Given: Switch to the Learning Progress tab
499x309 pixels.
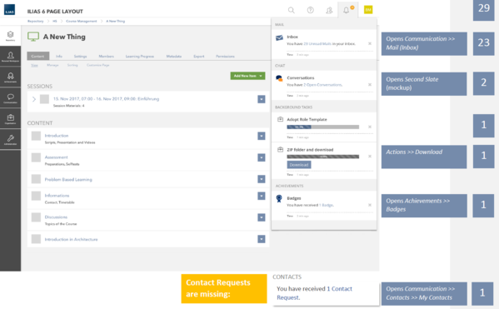Looking at the screenshot, I should pyautogui.click(x=140, y=57).
